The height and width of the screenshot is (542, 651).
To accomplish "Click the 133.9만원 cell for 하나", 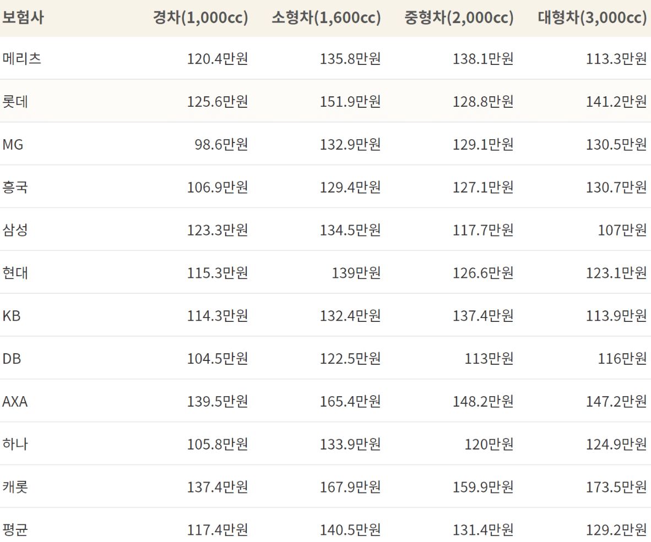I will (350, 444).
